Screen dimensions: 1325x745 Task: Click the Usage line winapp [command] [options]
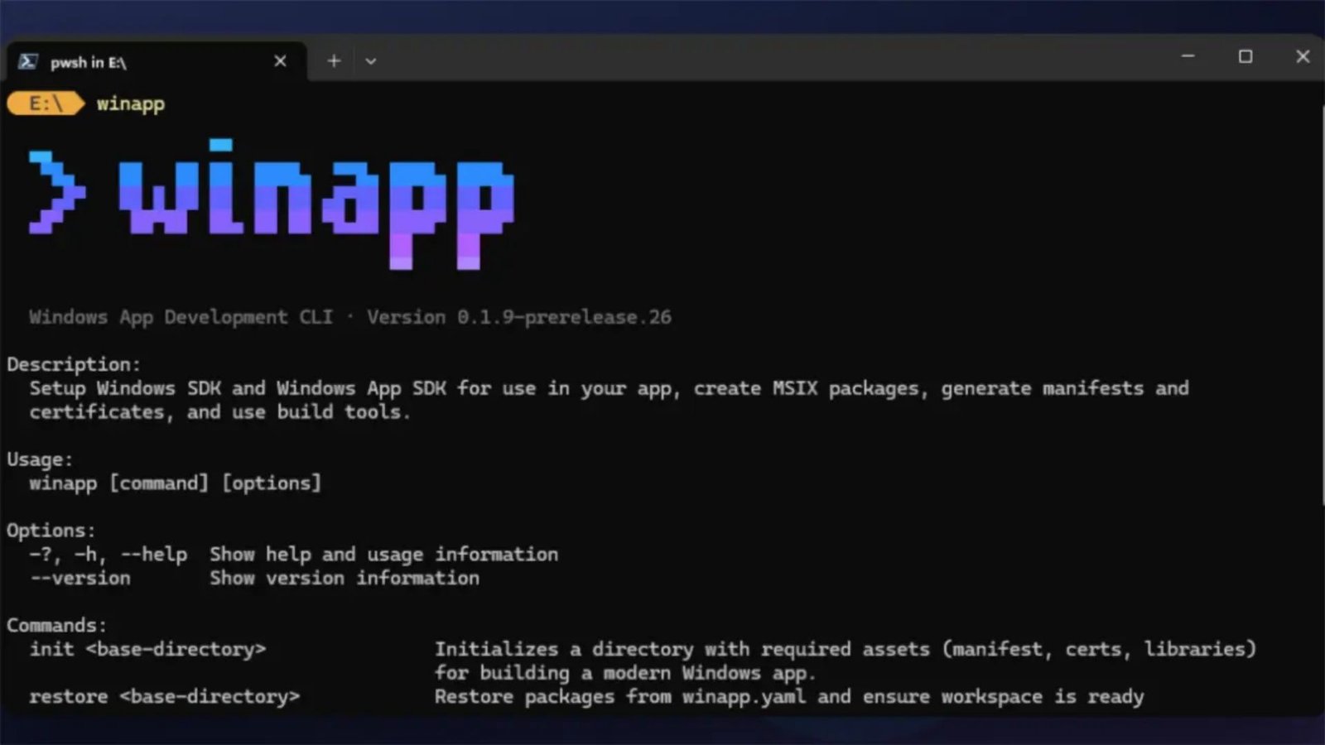[175, 483]
